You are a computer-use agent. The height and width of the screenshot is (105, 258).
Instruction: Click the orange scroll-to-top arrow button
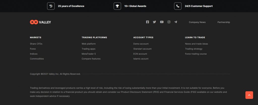pyautogui.click(x=249, y=95)
